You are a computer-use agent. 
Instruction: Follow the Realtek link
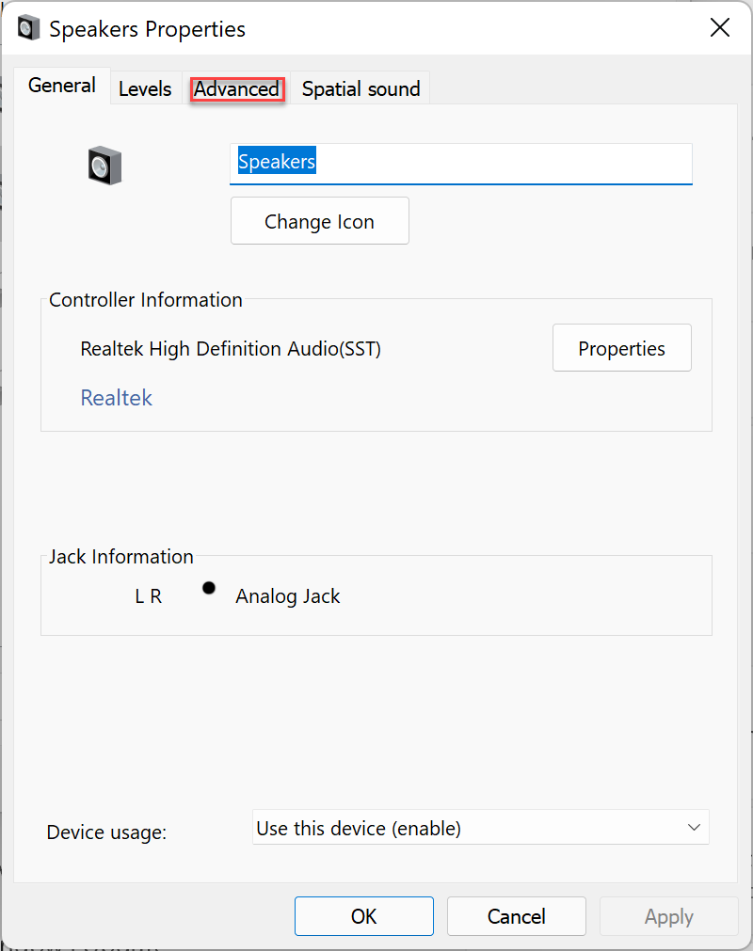pyautogui.click(x=116, y=397)
